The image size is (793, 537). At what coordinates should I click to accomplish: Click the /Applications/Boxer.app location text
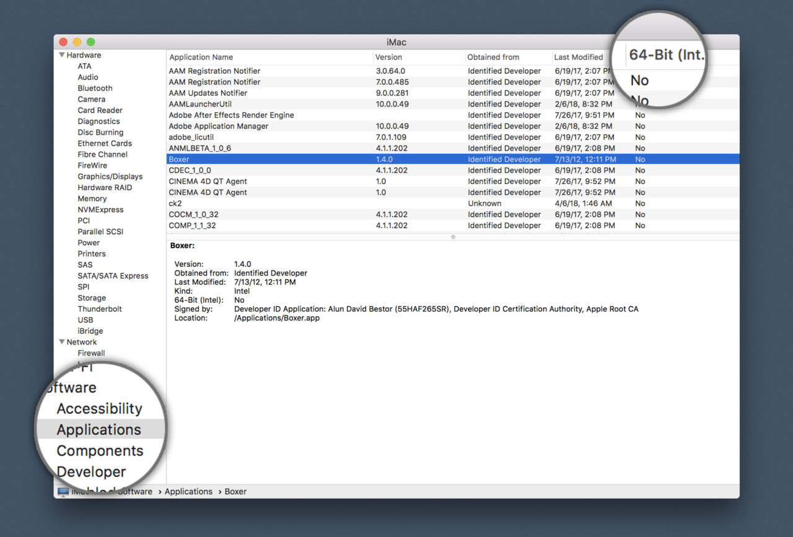click(277, 318)
